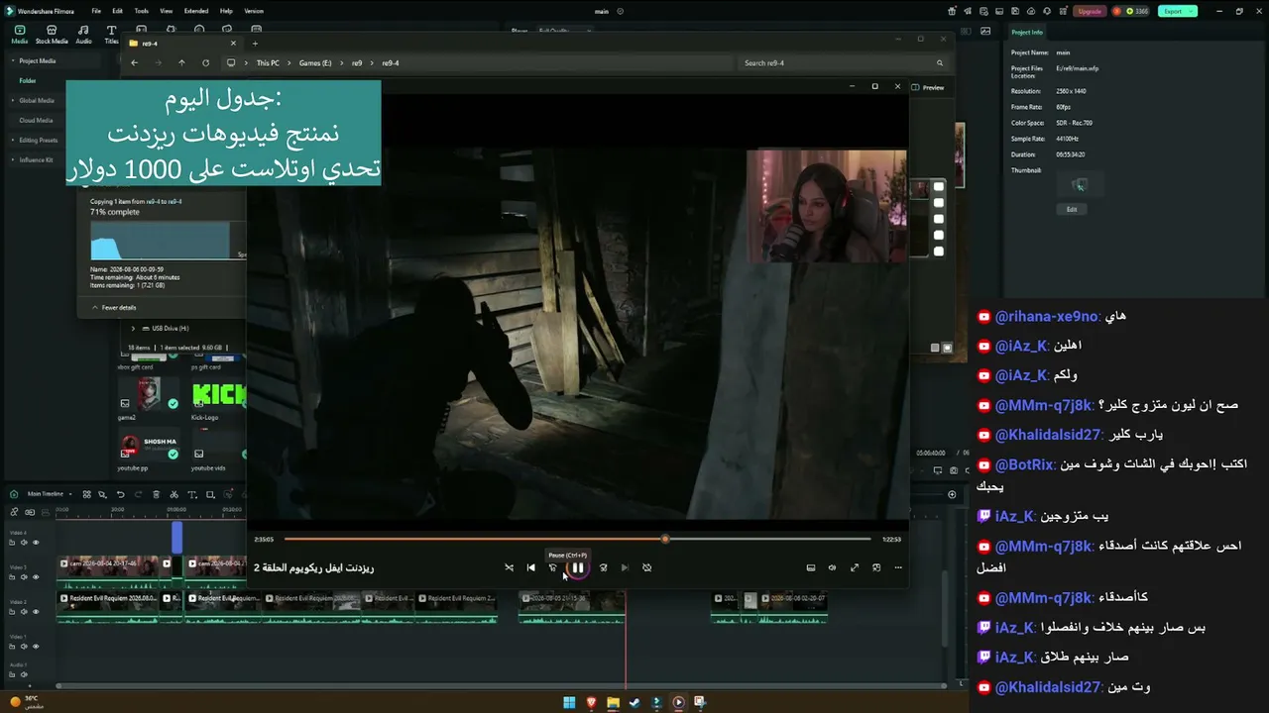Close the re9-4 File Explorer tab

(x=234, y=44)
